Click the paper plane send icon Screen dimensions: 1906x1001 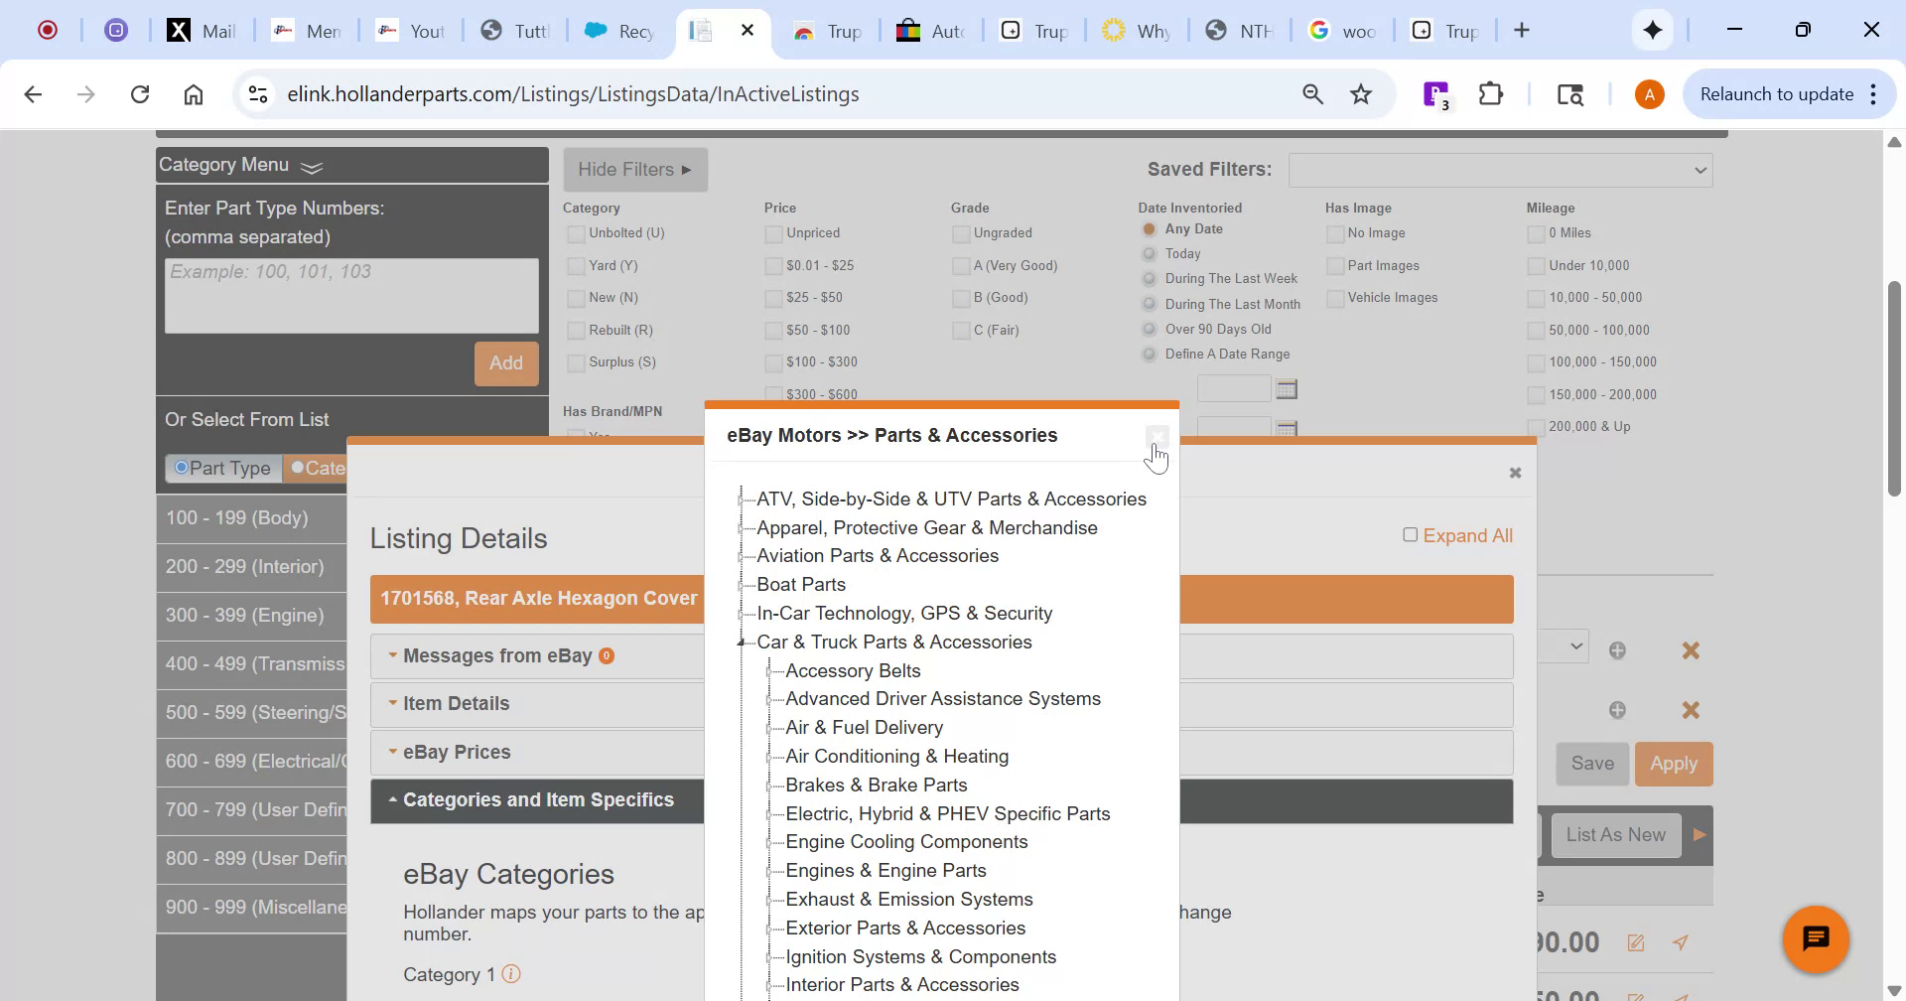click(1680, 942)
